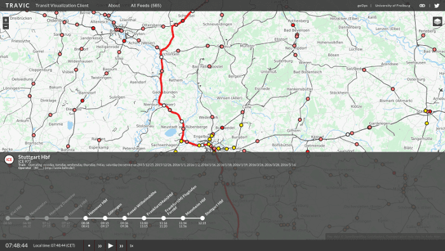The height and width of the screenshot is (251, 445).
Task: Open All Feeds (565) list
Action: point(146,5)
